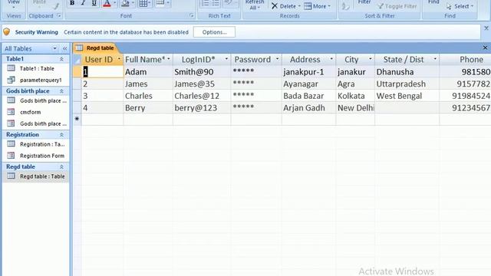Open Table1 : Table in navigation pane
The image size is (491, 276).
36,68
